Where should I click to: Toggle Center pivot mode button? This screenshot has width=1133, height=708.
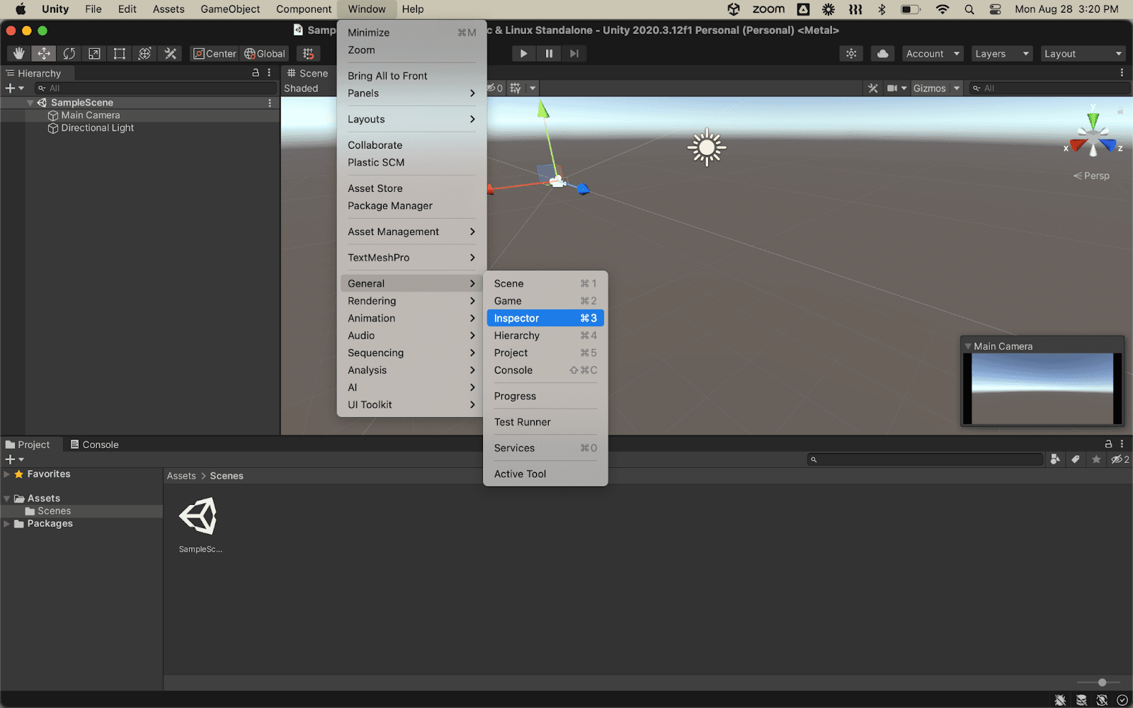coord(215,54)
